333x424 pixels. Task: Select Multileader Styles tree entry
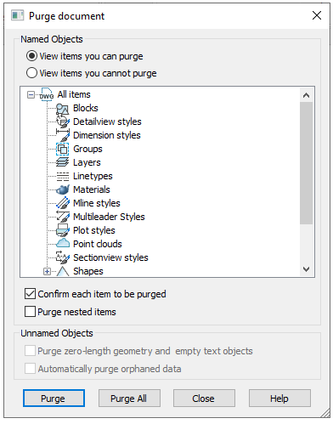pos(109,217)
